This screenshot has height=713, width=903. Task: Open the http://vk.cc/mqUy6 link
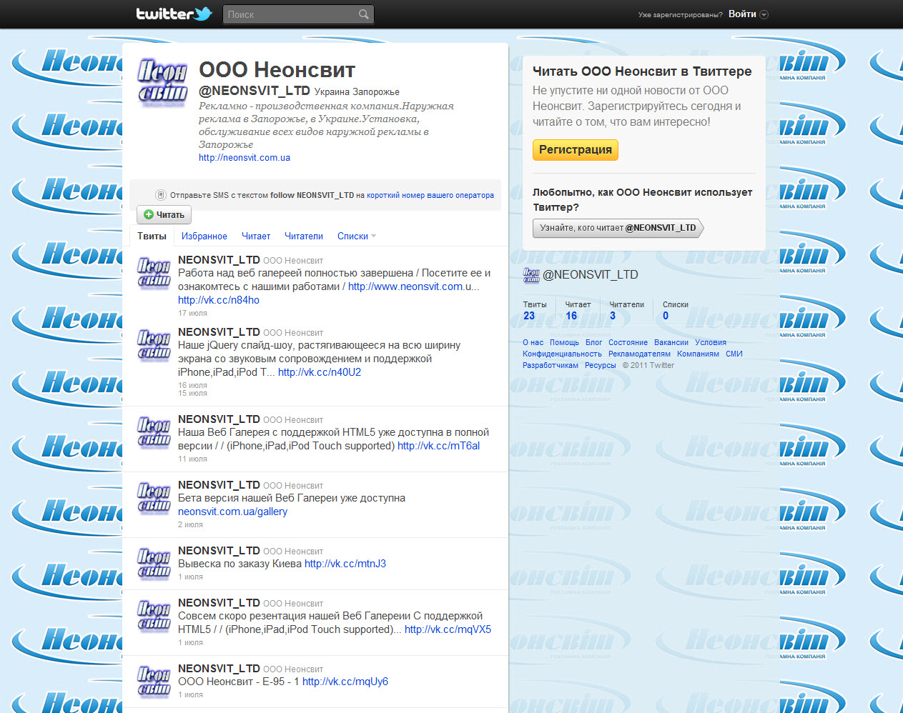[345, 682]
